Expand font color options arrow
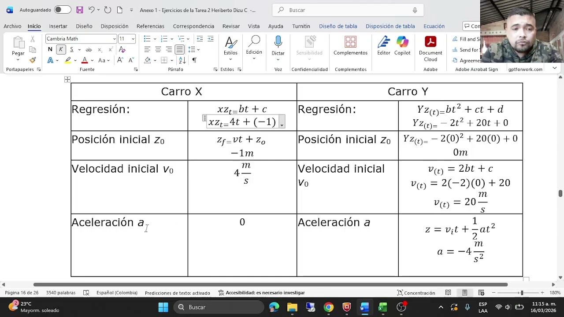The height and width of the screenshot is (317, 564). coord(92,60)
